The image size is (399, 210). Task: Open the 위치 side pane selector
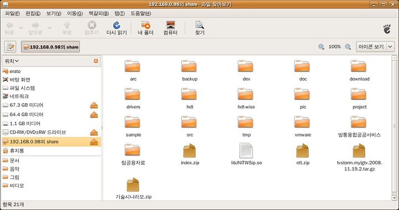pos(12,61)
